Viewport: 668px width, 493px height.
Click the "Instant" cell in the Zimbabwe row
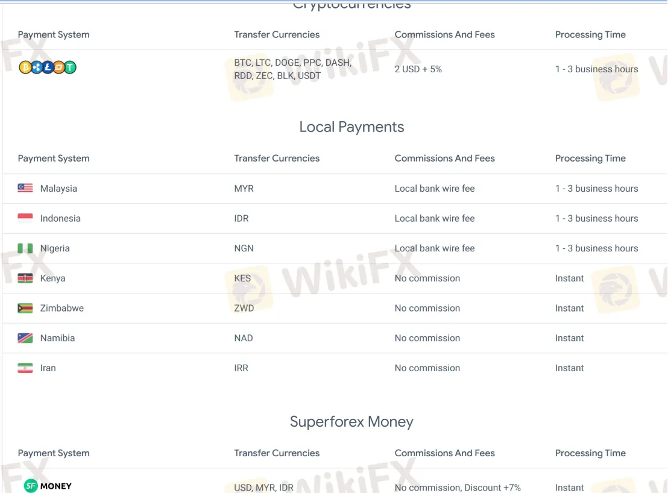(570, 308)
